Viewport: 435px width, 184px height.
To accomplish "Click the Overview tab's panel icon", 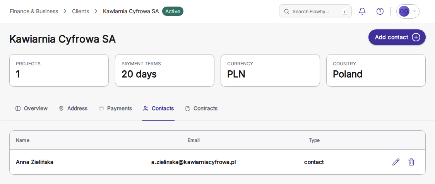I will point(18,108).
